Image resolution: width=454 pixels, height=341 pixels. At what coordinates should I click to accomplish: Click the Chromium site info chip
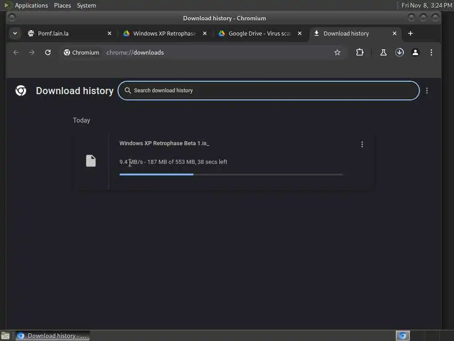click(x=82, y=52)
